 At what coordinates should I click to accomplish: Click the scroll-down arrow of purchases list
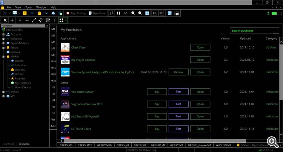pos(281,134)
